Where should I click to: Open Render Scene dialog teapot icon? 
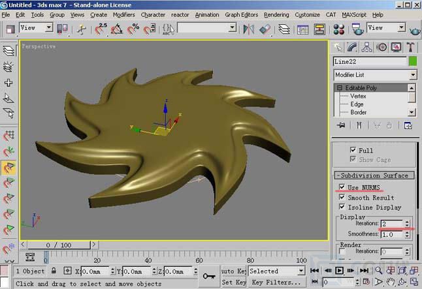[357, 29]
